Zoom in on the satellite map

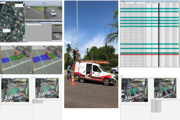click(23, 38)
